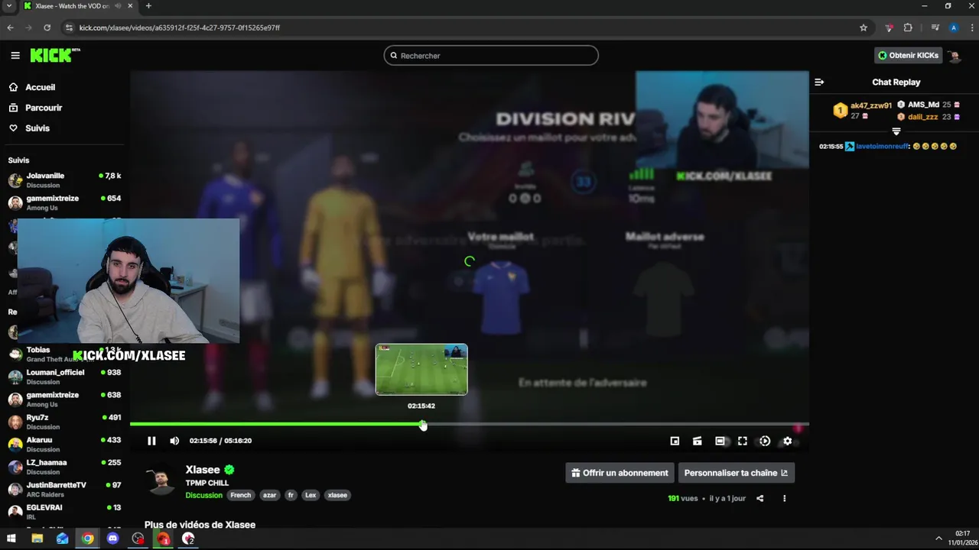Open the Chrome tab search dropdown
The height and width of the screenshot is (550, 979).
coord(8,6)
